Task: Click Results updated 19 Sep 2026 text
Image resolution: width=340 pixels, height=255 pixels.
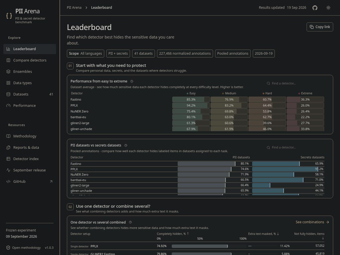Action: pos(282,8)
